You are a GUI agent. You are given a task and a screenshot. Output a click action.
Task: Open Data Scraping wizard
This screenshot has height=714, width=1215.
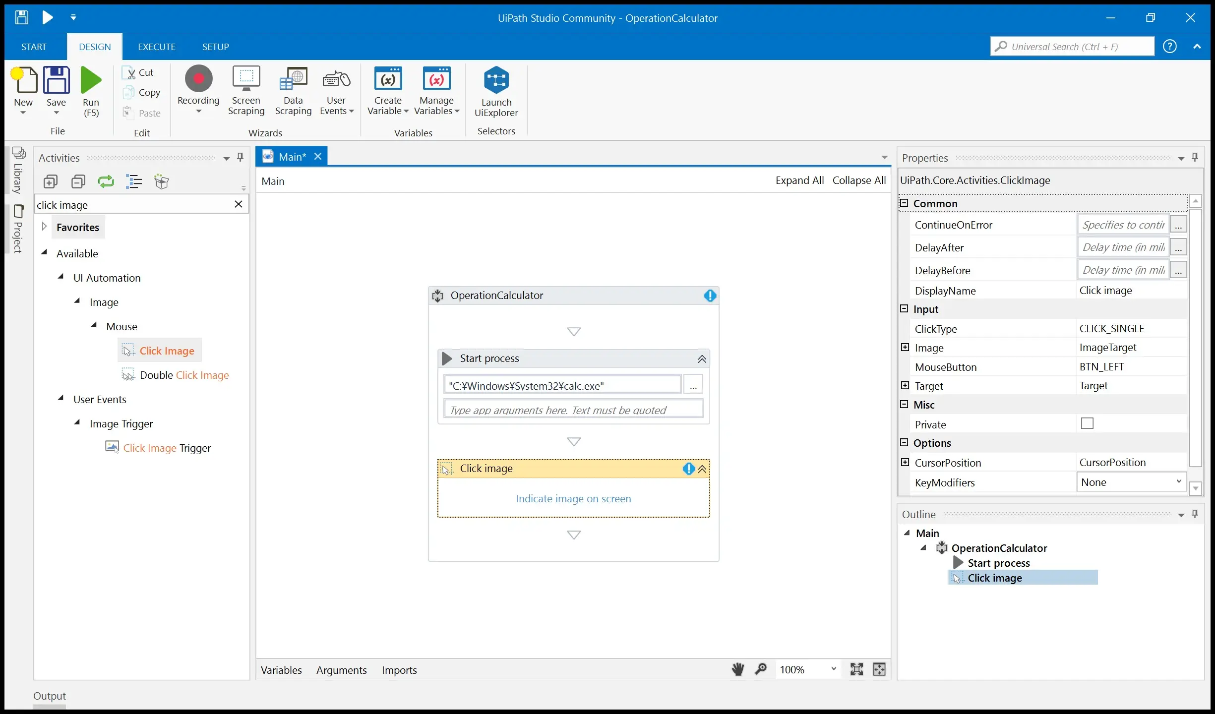(293, 91)
